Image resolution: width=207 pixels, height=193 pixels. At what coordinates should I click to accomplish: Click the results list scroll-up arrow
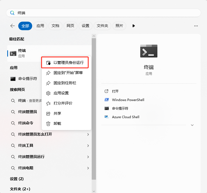click(94, 36)
